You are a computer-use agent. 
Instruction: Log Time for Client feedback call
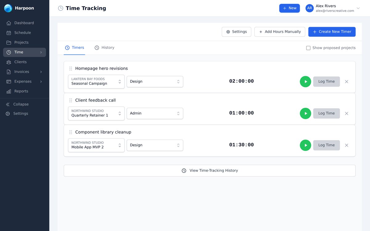pos(327,113)
